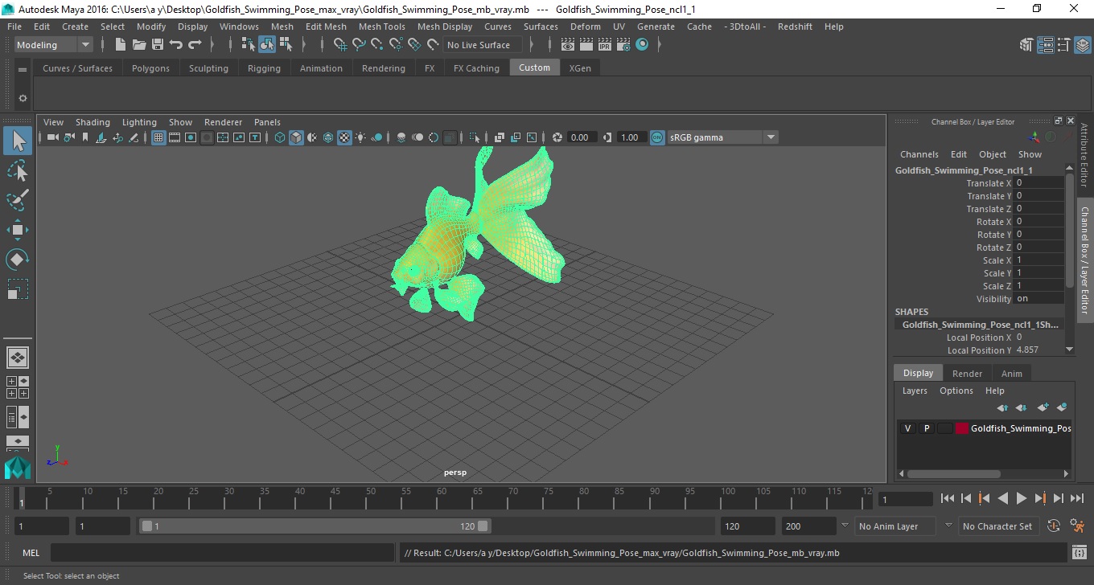The height and width of the screenshot is (585, 1094).
Task: Open the viewport Shading menu
Action: point(93,122)
